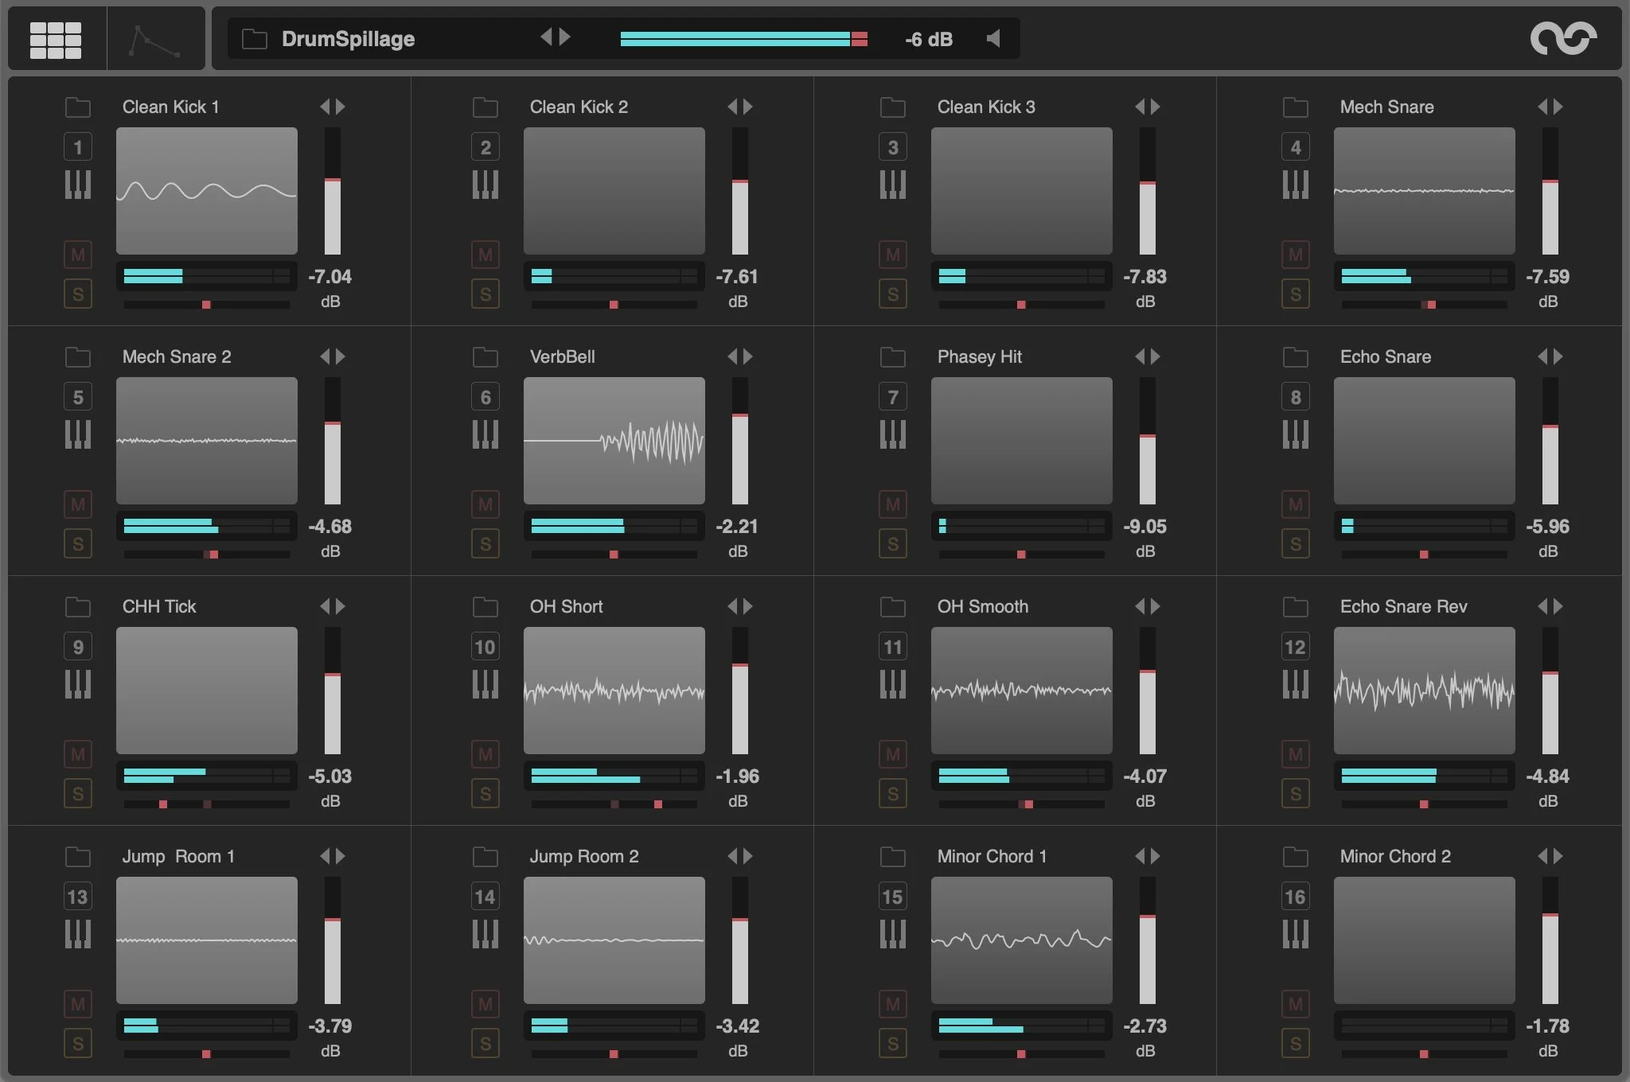Open folder icon beside Minor Chord 1
The width and height of the screenshot is (1630, 1082).
892,856
